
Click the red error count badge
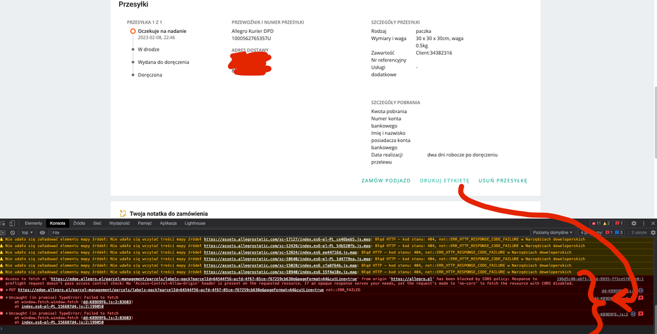(x=596, y=224)
